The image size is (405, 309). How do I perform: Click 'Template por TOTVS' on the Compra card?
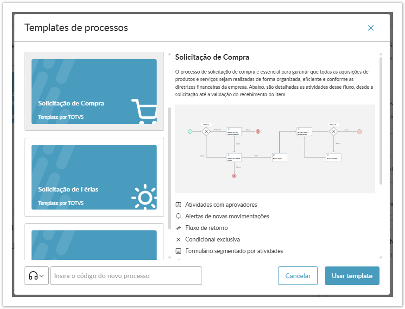[61, 117]
